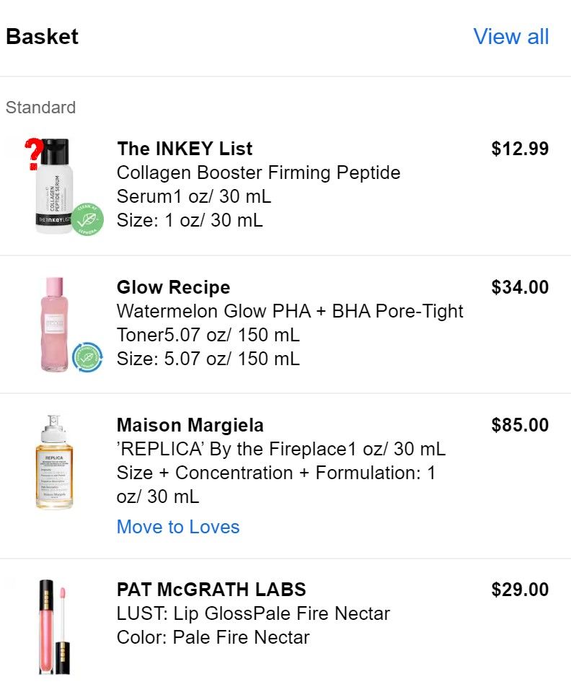Select the Glow Recipe brand title
This screenshot has height=687, width=571.
click(x=173, y=287)
